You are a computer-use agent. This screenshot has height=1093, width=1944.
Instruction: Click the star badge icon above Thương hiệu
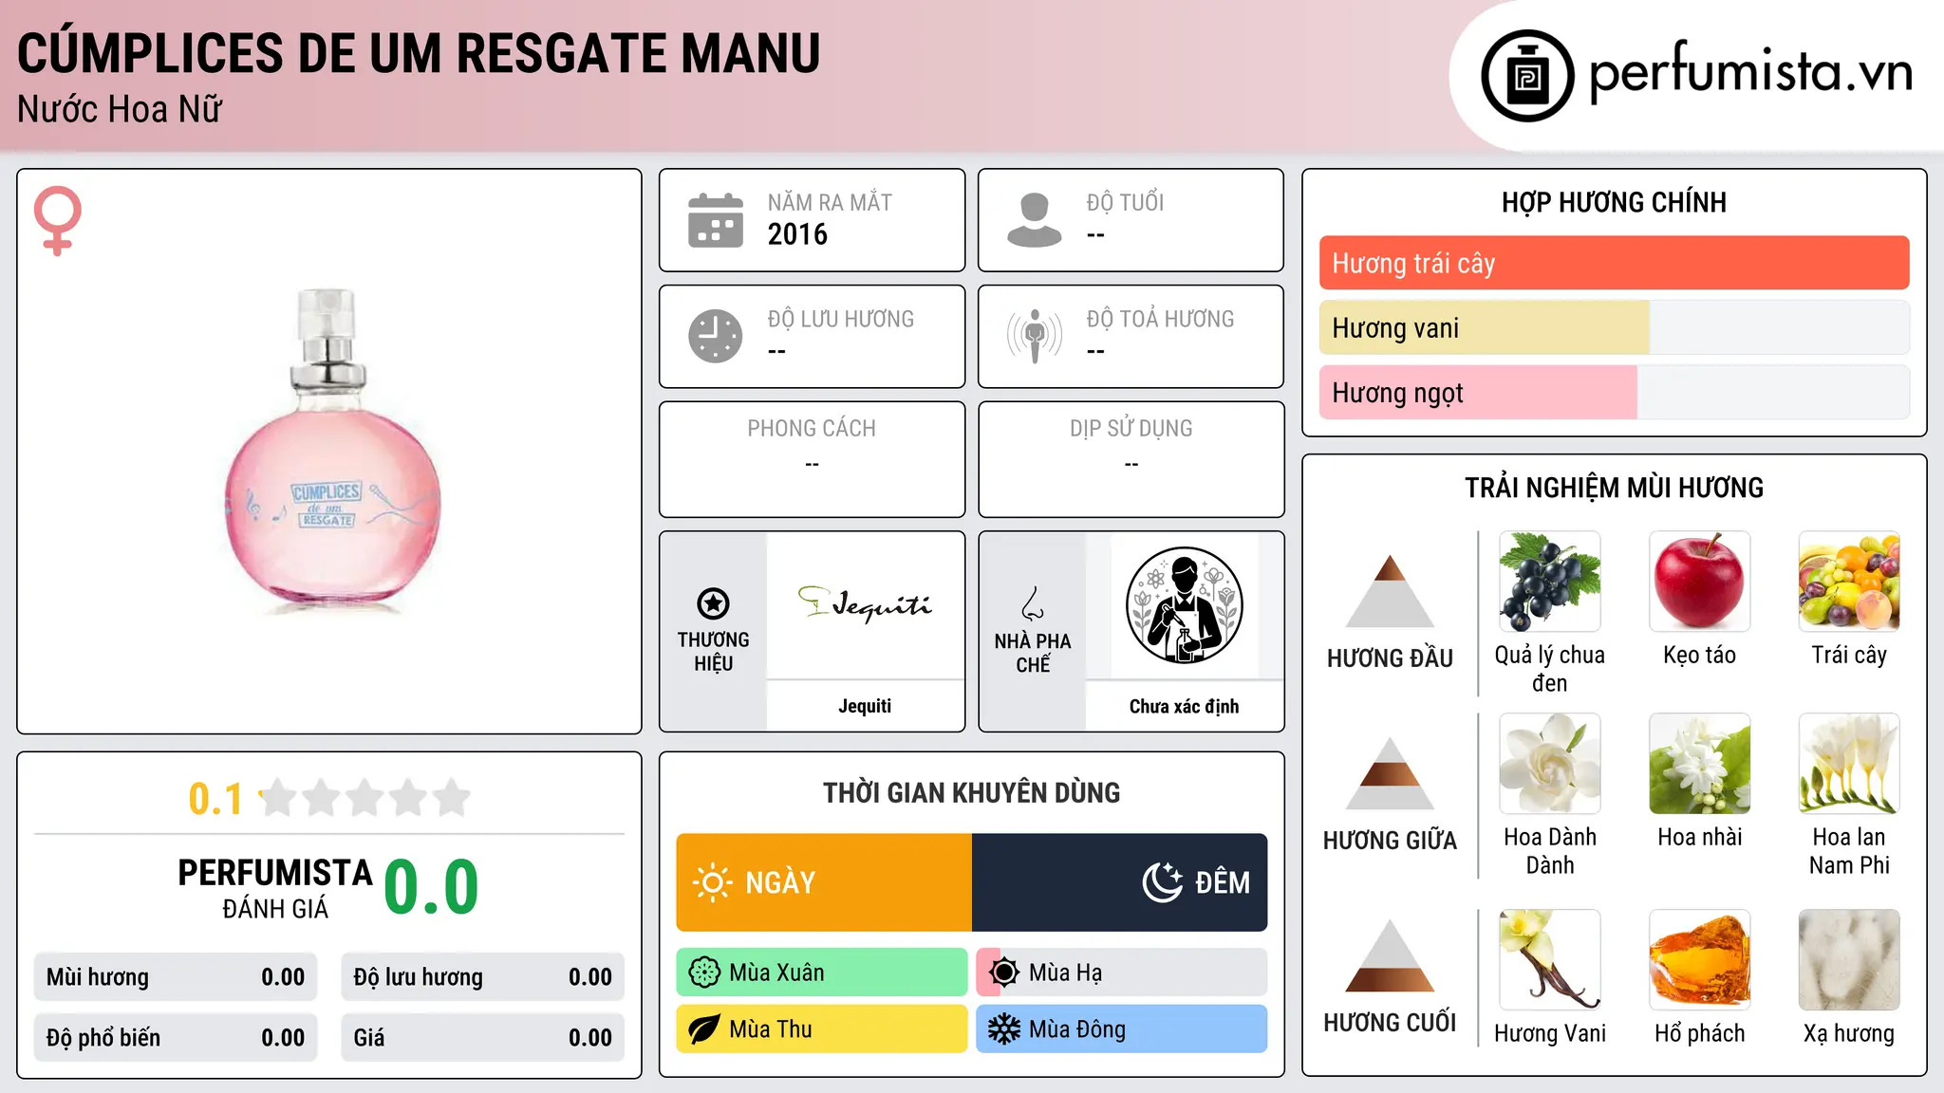coord(713,603)
